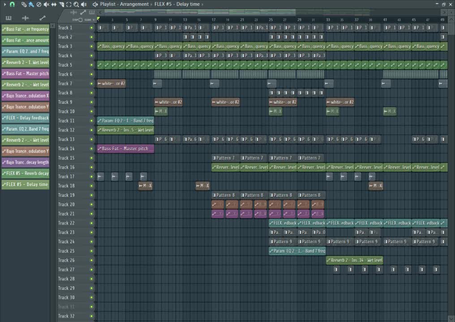
Task: Toggle the STEP editing mode switch
Action: (x=80, y=20)
